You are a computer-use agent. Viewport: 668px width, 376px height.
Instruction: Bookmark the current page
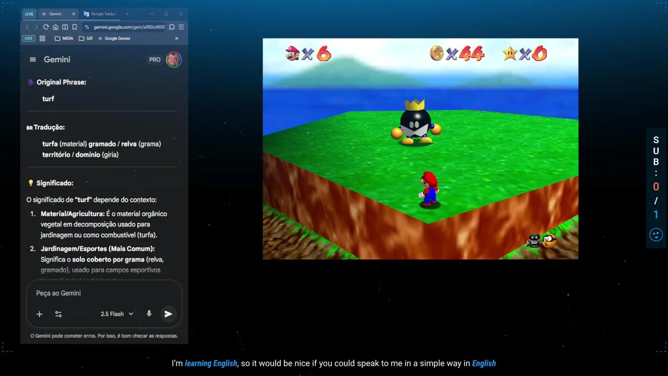pyautogui.click(x=75, y=27)
